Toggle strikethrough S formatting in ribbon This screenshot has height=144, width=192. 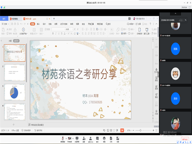[62, 33]
